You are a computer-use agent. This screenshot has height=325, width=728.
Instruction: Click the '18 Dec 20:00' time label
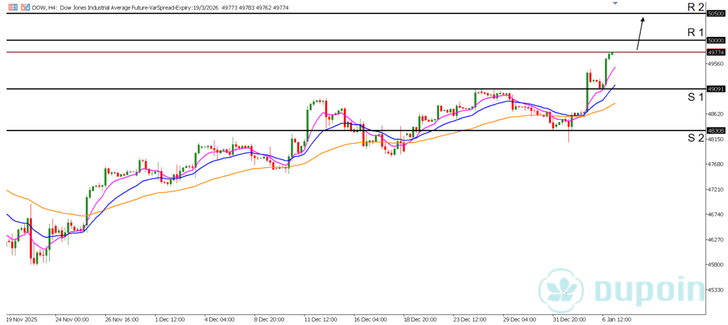click(421, 320)
